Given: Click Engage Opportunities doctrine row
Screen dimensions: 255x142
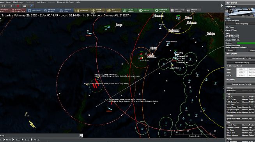Looking at the screenshot, I should coord(240,112).
